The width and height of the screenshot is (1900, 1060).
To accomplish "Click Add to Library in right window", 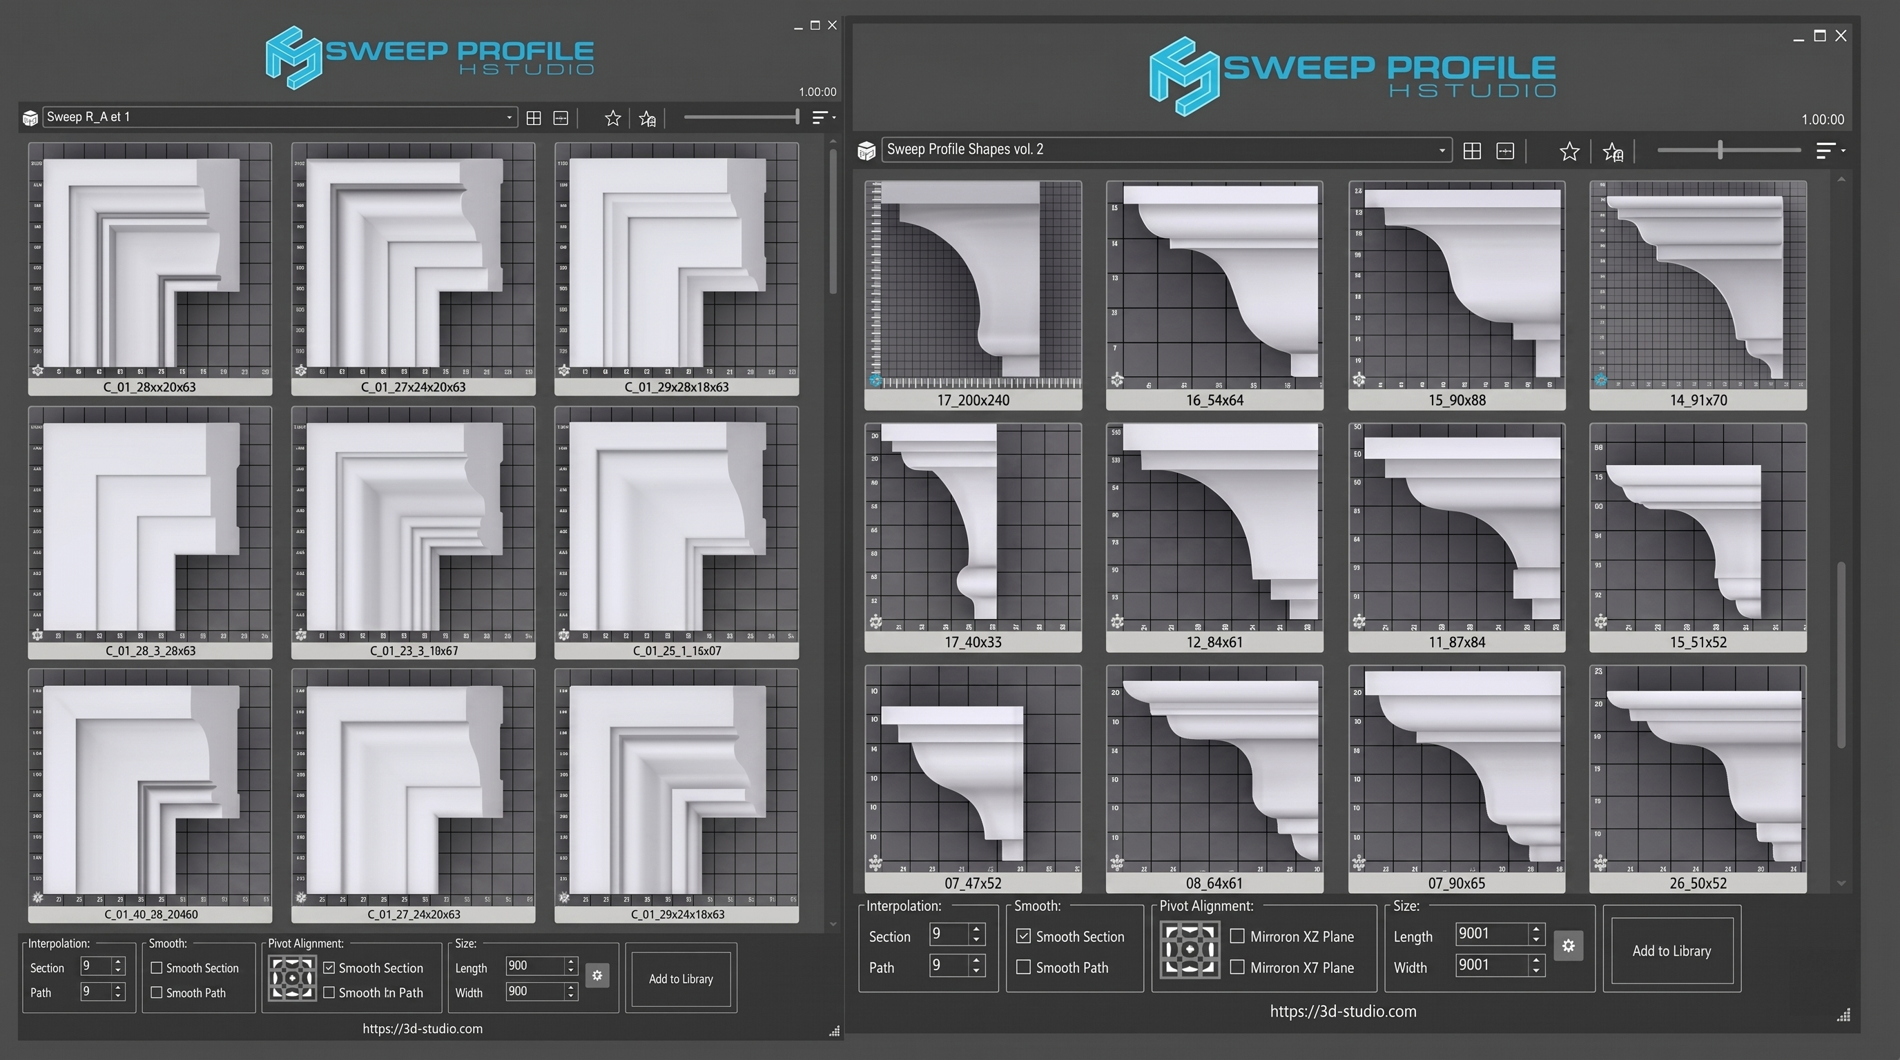I will [1671, 951].
